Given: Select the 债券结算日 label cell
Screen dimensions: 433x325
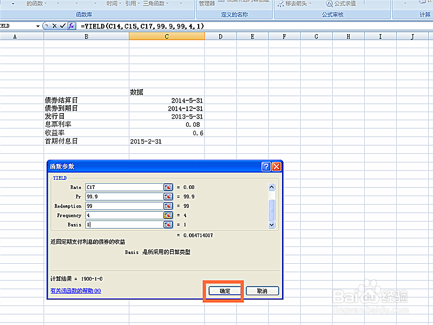Looking at the screenshot, I should (86, 100).
